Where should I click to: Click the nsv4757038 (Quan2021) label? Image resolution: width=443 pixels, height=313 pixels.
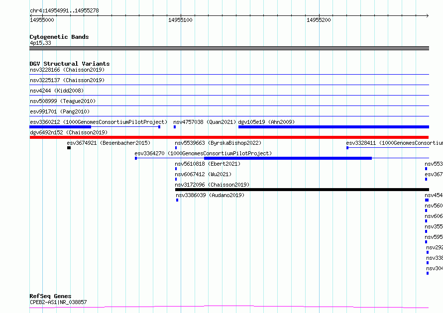tap(205, 122)
